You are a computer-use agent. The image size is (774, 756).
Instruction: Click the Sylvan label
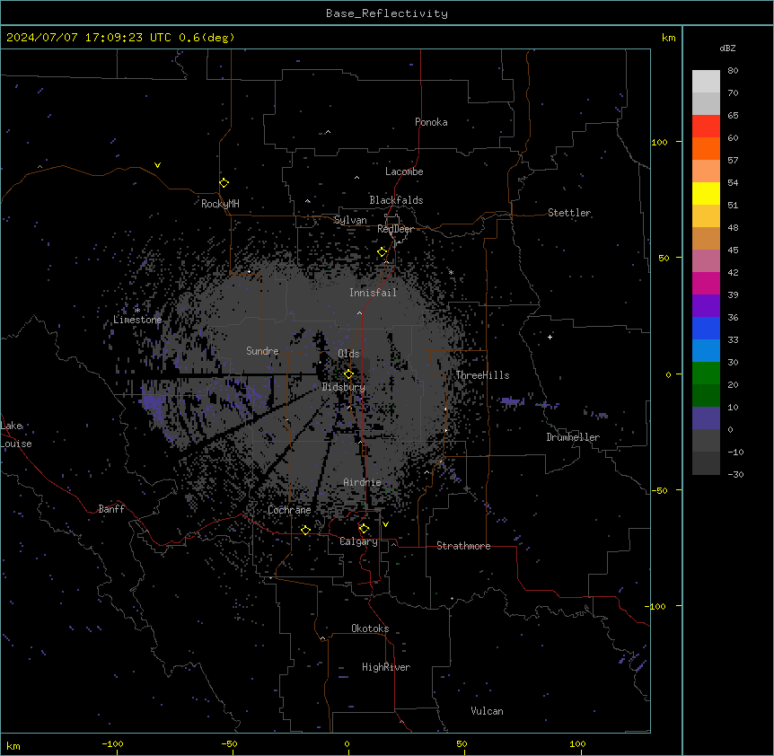click(x=350, y=220)
